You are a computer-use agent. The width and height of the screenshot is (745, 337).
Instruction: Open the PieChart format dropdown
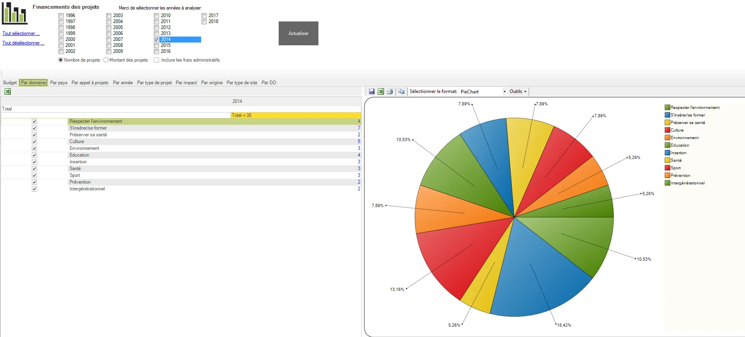tap(483, 91)
